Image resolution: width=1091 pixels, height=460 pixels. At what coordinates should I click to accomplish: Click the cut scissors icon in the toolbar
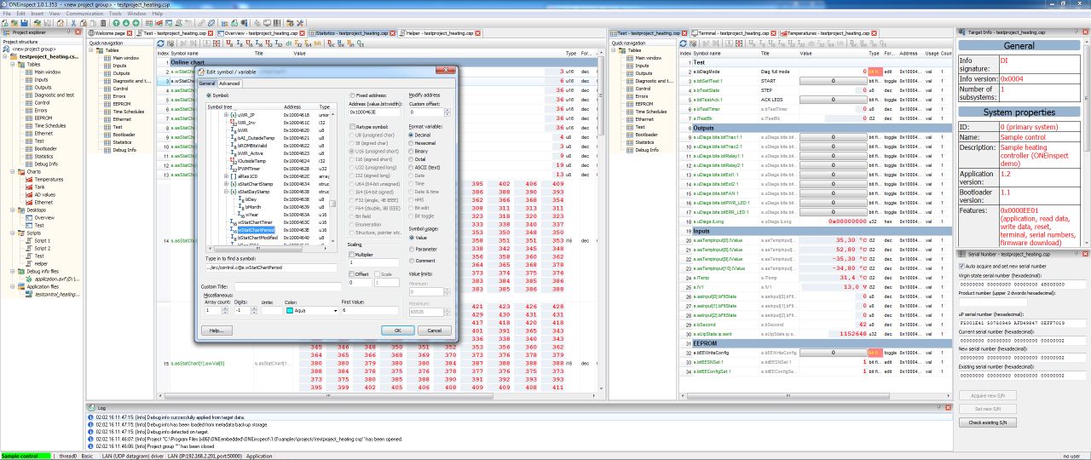pyautogui.click(x=73, y=23)
